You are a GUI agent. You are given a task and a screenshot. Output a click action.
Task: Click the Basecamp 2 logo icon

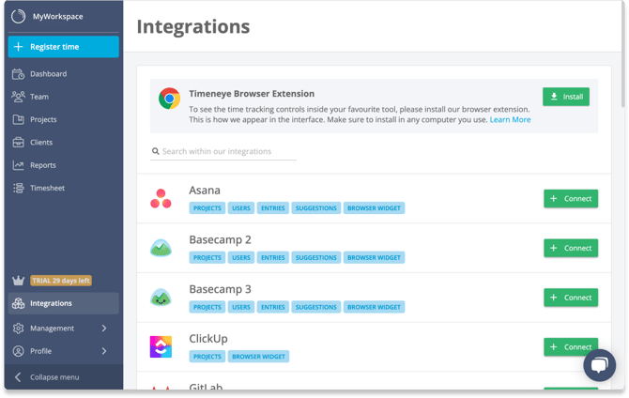[x=161, y=248]
